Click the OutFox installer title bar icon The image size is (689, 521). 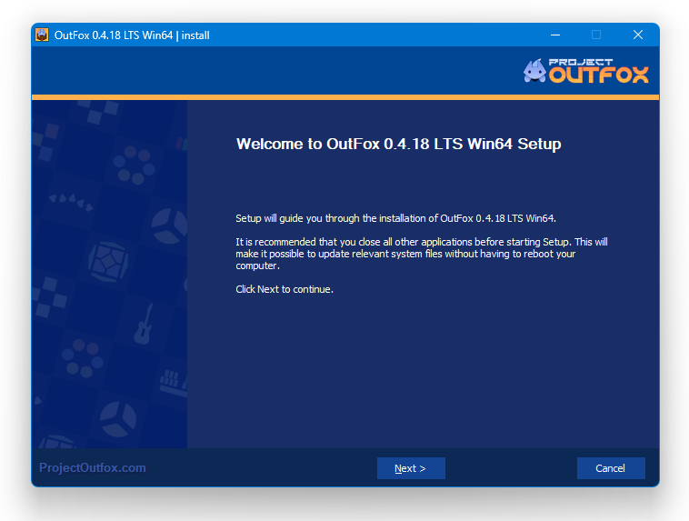pyautogui.click(x=42, y=35)
